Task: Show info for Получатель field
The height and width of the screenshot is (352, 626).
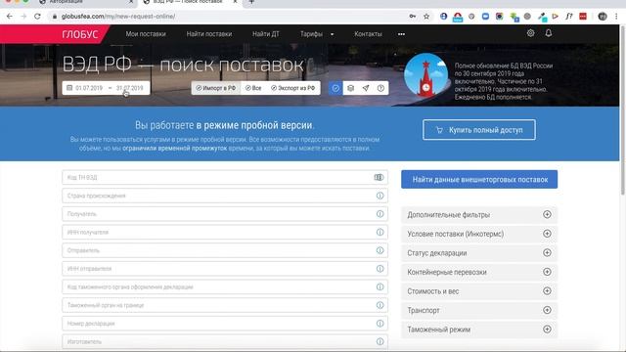Action: click(380, 214)
